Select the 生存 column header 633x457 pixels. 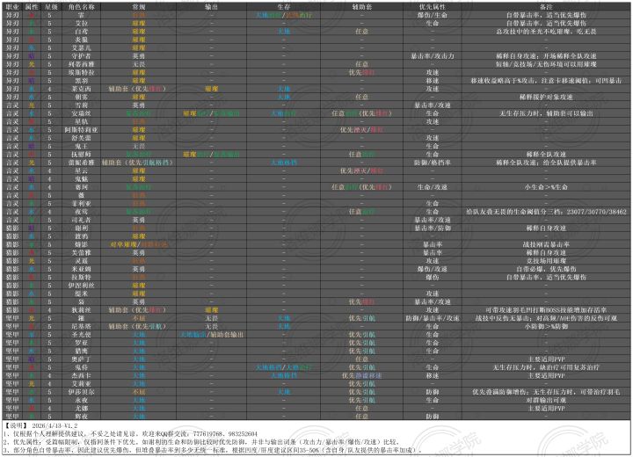284,7
